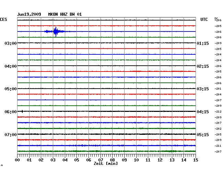The image size is (223, 169).
Task: Click the 02:15 UTC time label
Action: pyautogui.click(x=203, y=66)
